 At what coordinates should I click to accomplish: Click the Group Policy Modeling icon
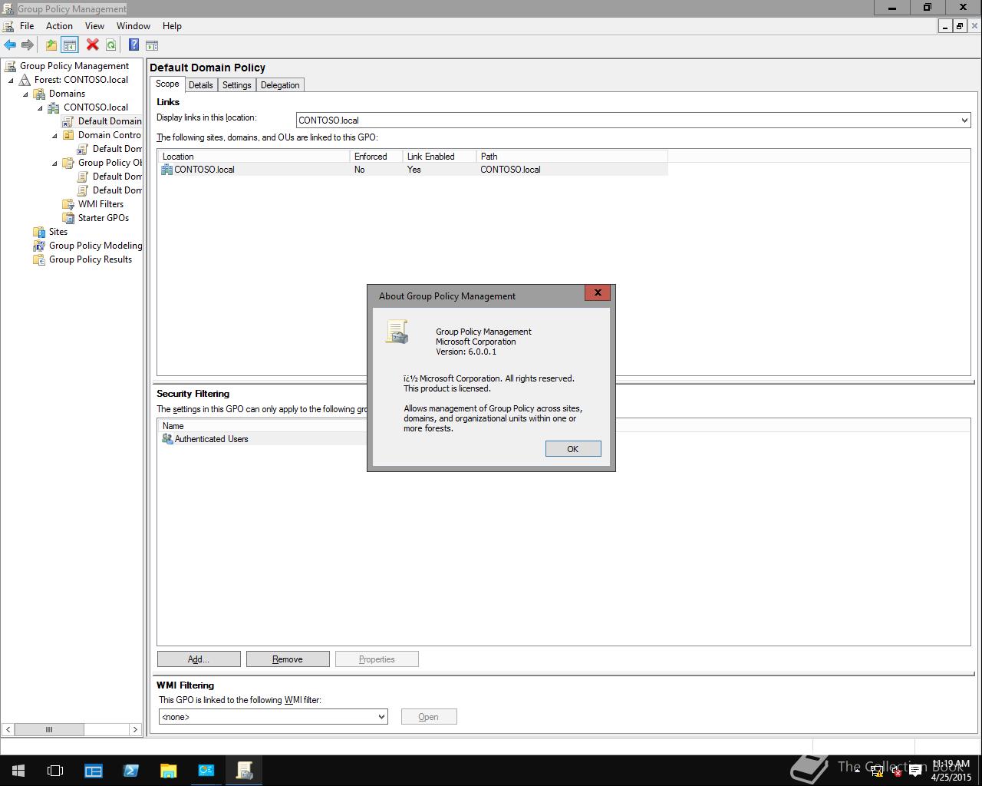tap(39, 246)
